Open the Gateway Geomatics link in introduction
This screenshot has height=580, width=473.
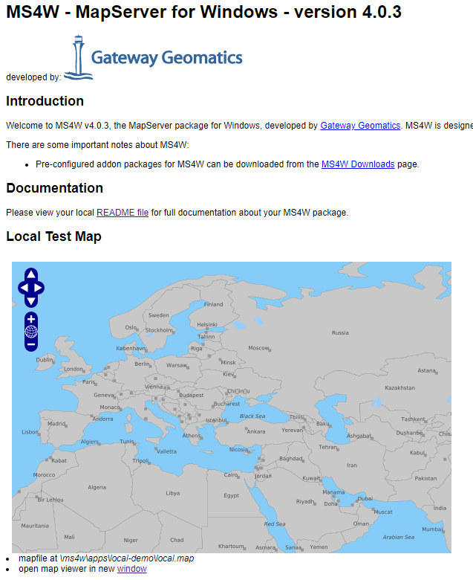pyautogui.click(x=360, y=126)
